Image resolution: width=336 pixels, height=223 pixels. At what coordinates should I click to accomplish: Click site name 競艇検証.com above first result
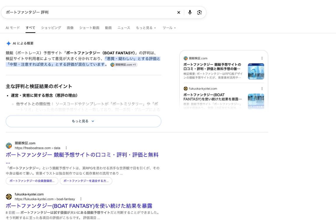25,143
